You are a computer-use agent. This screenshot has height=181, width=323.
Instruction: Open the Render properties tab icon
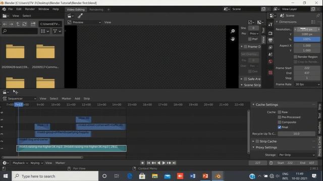pyautogui.click(x=271, y=33)
